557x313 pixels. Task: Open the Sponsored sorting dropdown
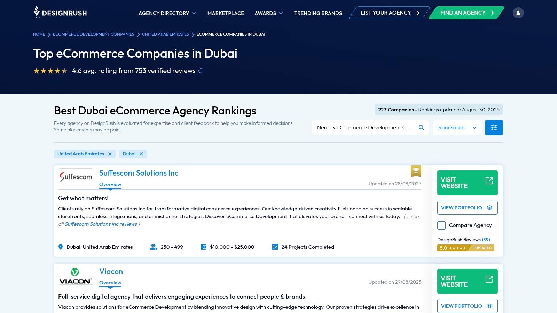click(457, 127)
